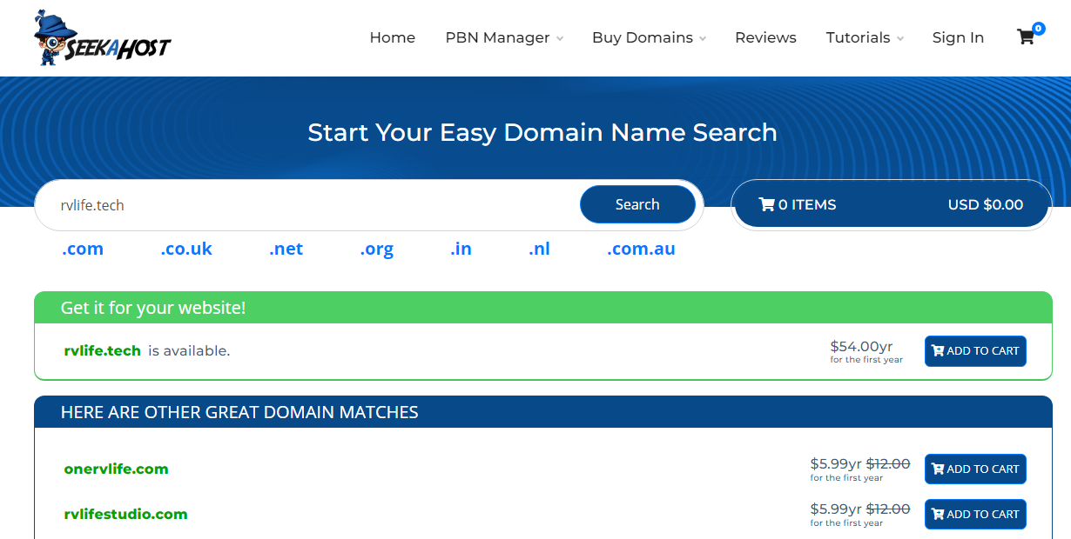Add onervlife.com to cart
This screenshot has height=539, width=1071.
point(975,469)
